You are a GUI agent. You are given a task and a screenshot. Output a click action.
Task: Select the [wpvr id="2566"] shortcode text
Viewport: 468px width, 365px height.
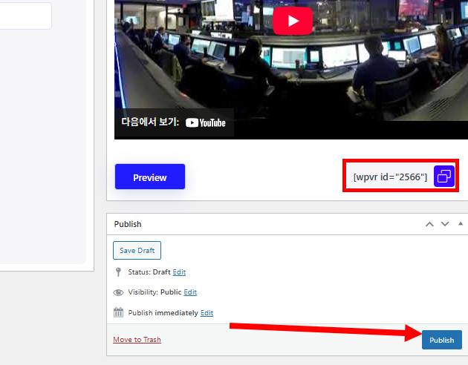390,177
